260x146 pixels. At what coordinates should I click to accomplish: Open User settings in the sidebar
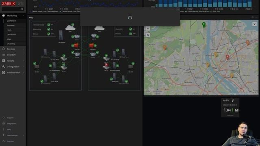[12, 135]
